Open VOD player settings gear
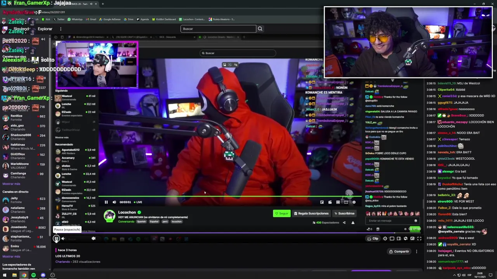This screenshot has width=497, height=279. click(385, 239)
